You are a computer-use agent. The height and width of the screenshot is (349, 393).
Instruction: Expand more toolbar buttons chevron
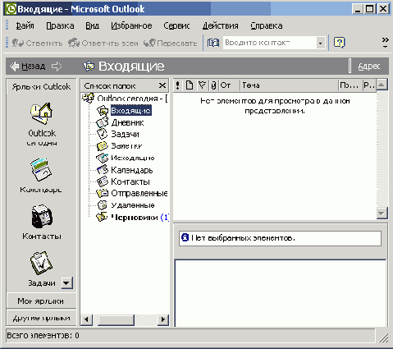point(385,43)
